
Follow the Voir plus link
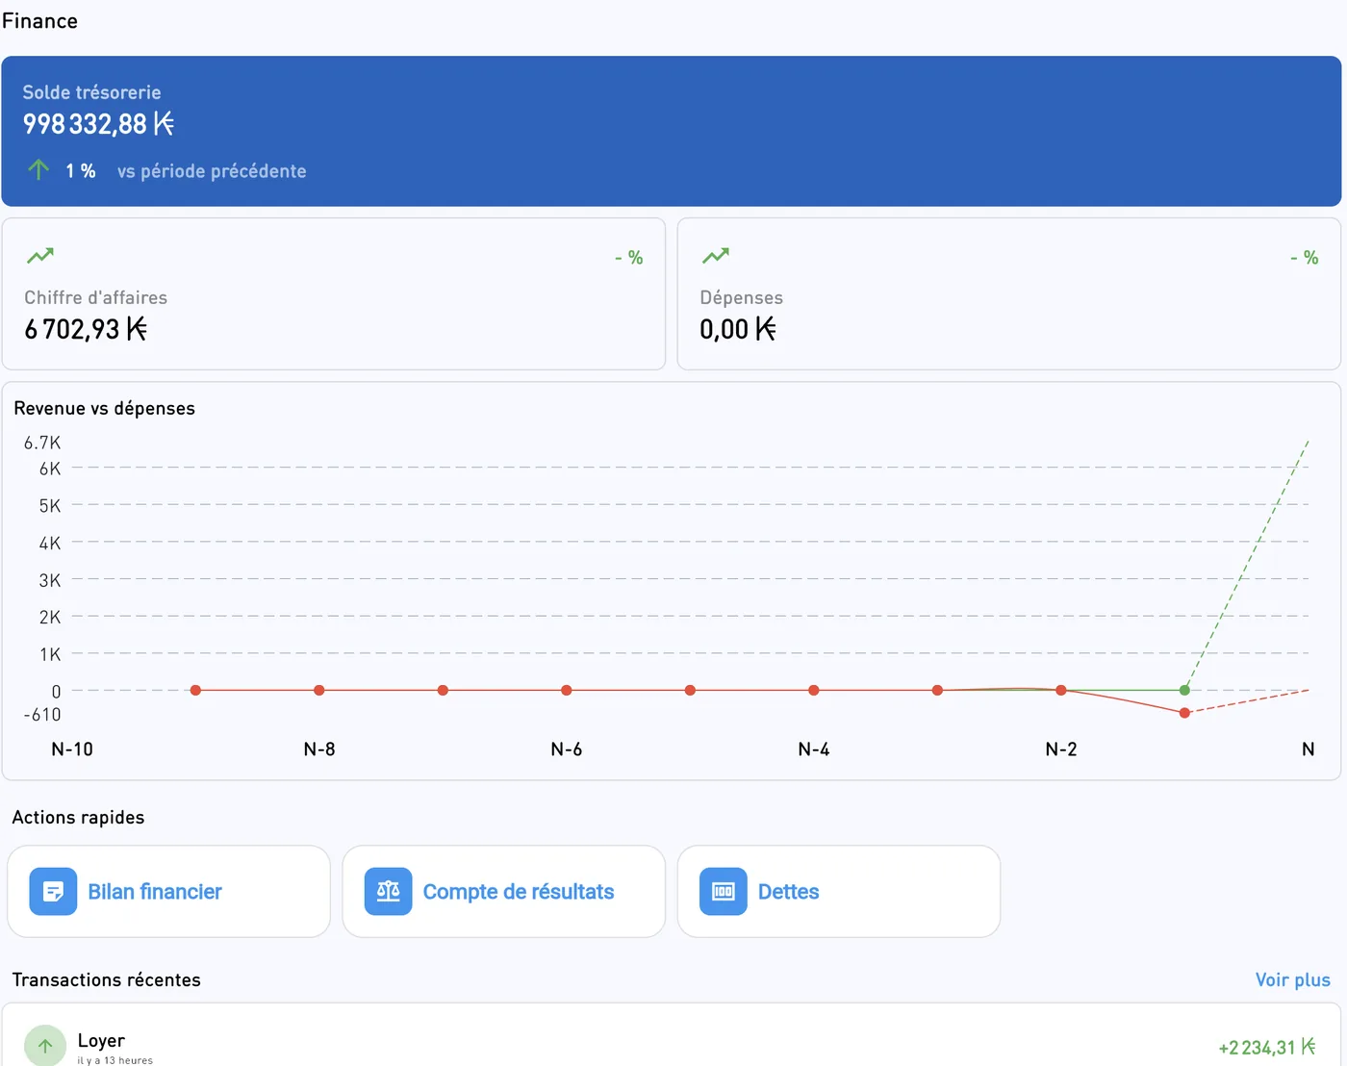(x=1292, y=979)
